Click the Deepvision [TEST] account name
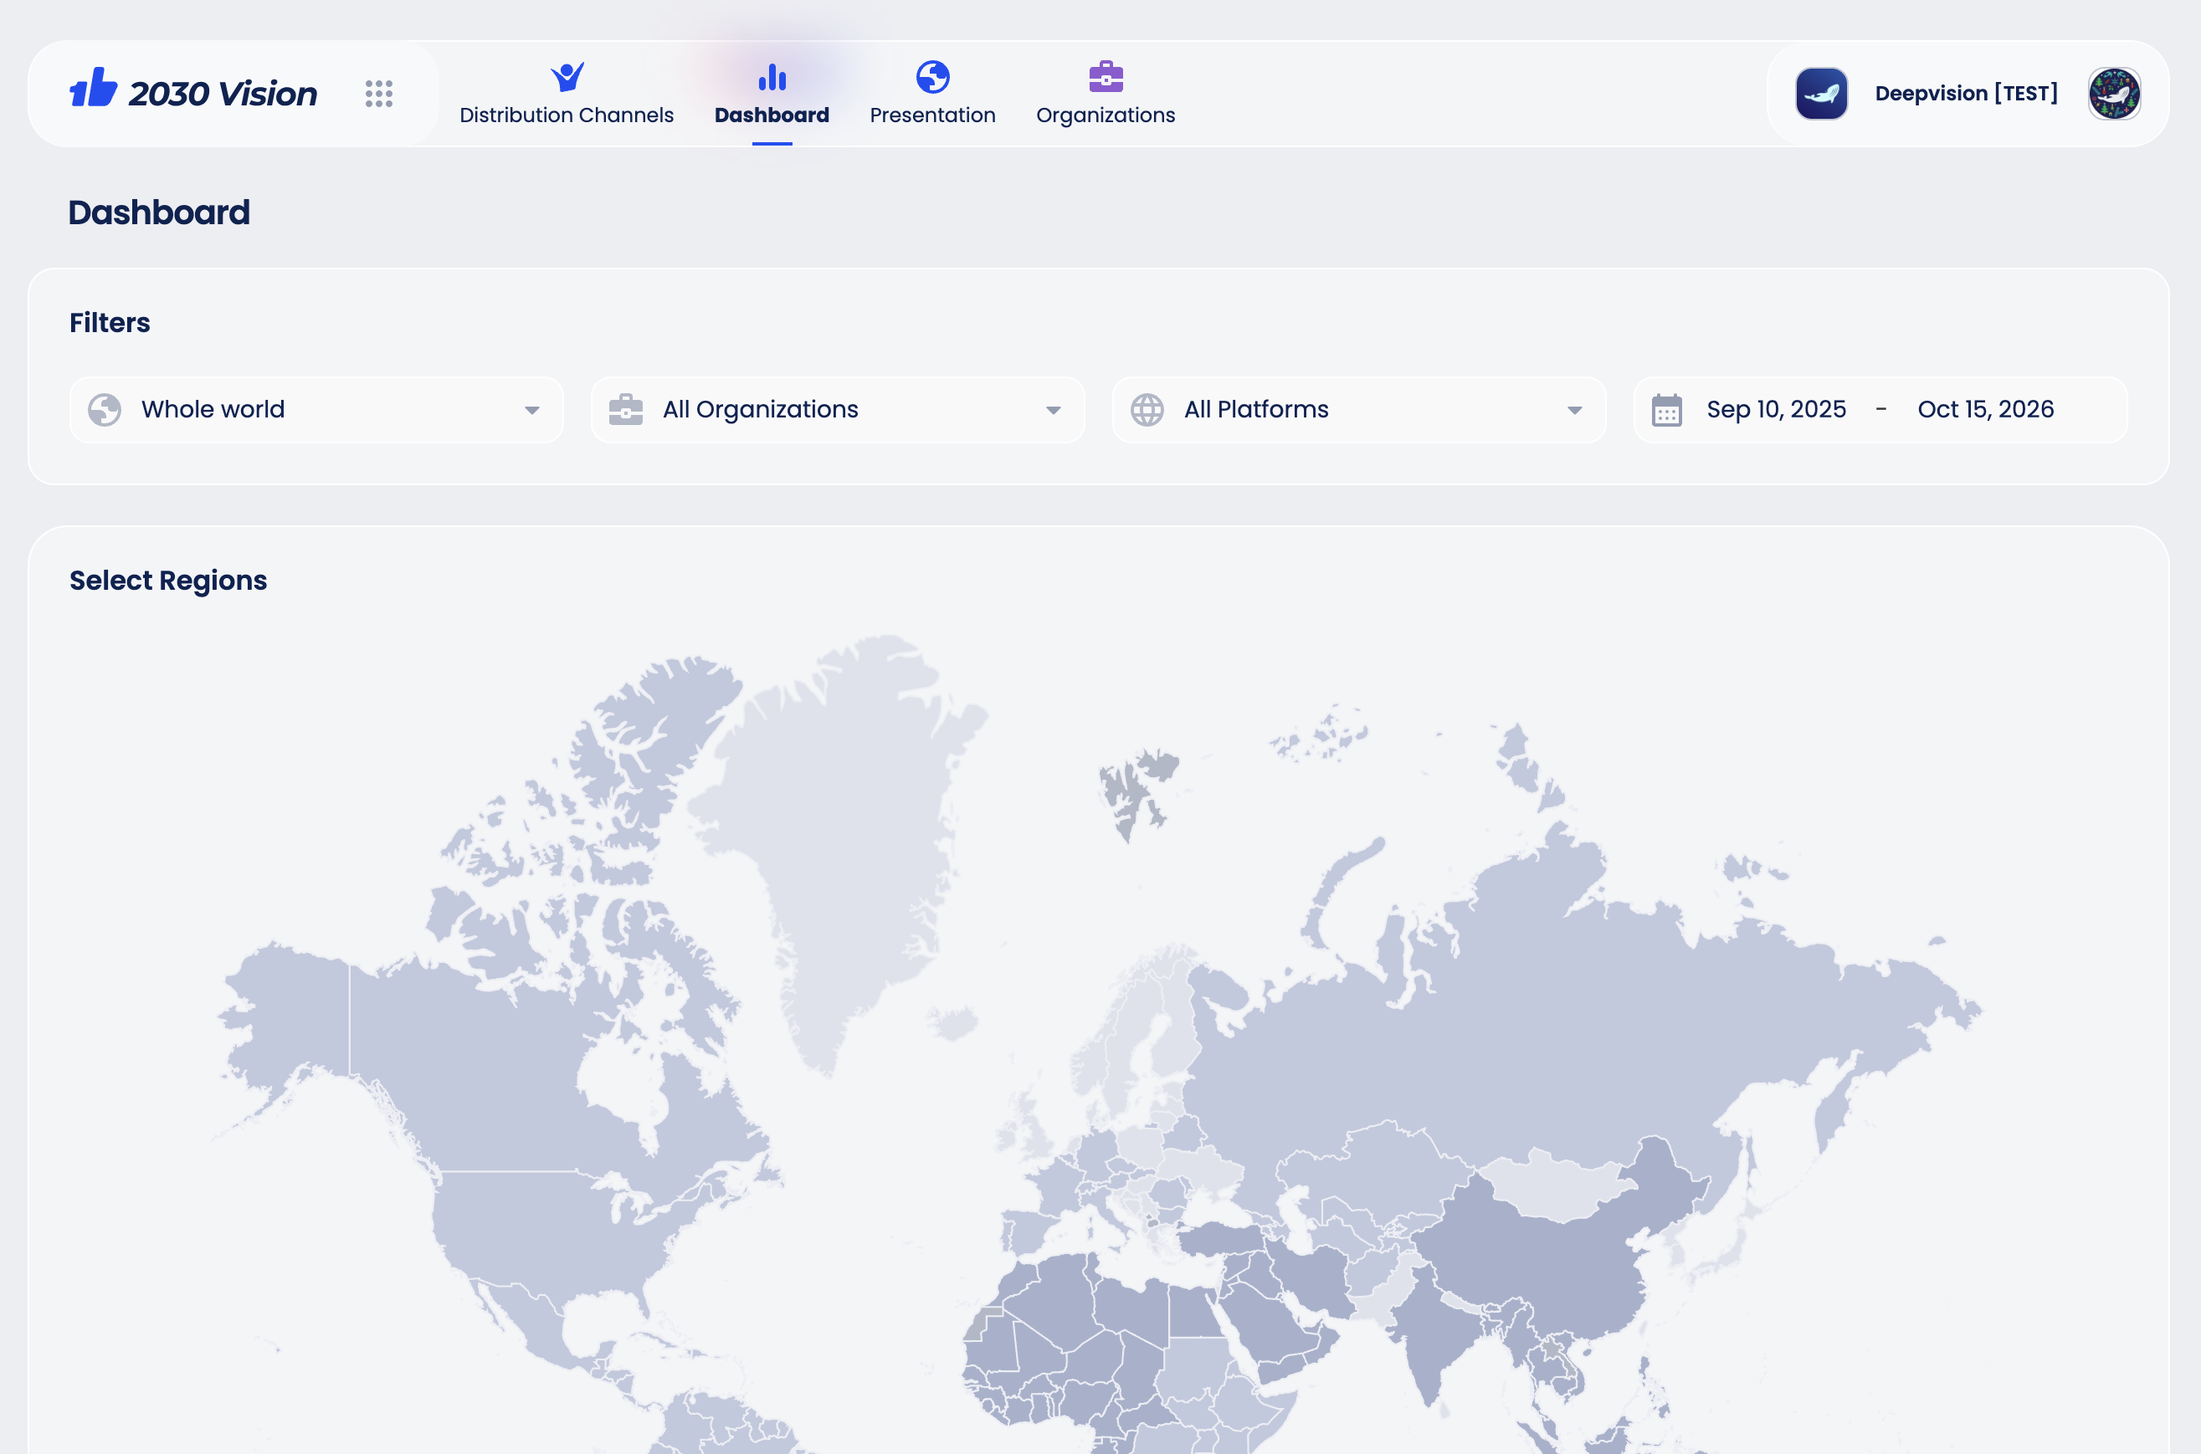The width and height of the screenshot is (2201, 1454). coord(1967,94)
